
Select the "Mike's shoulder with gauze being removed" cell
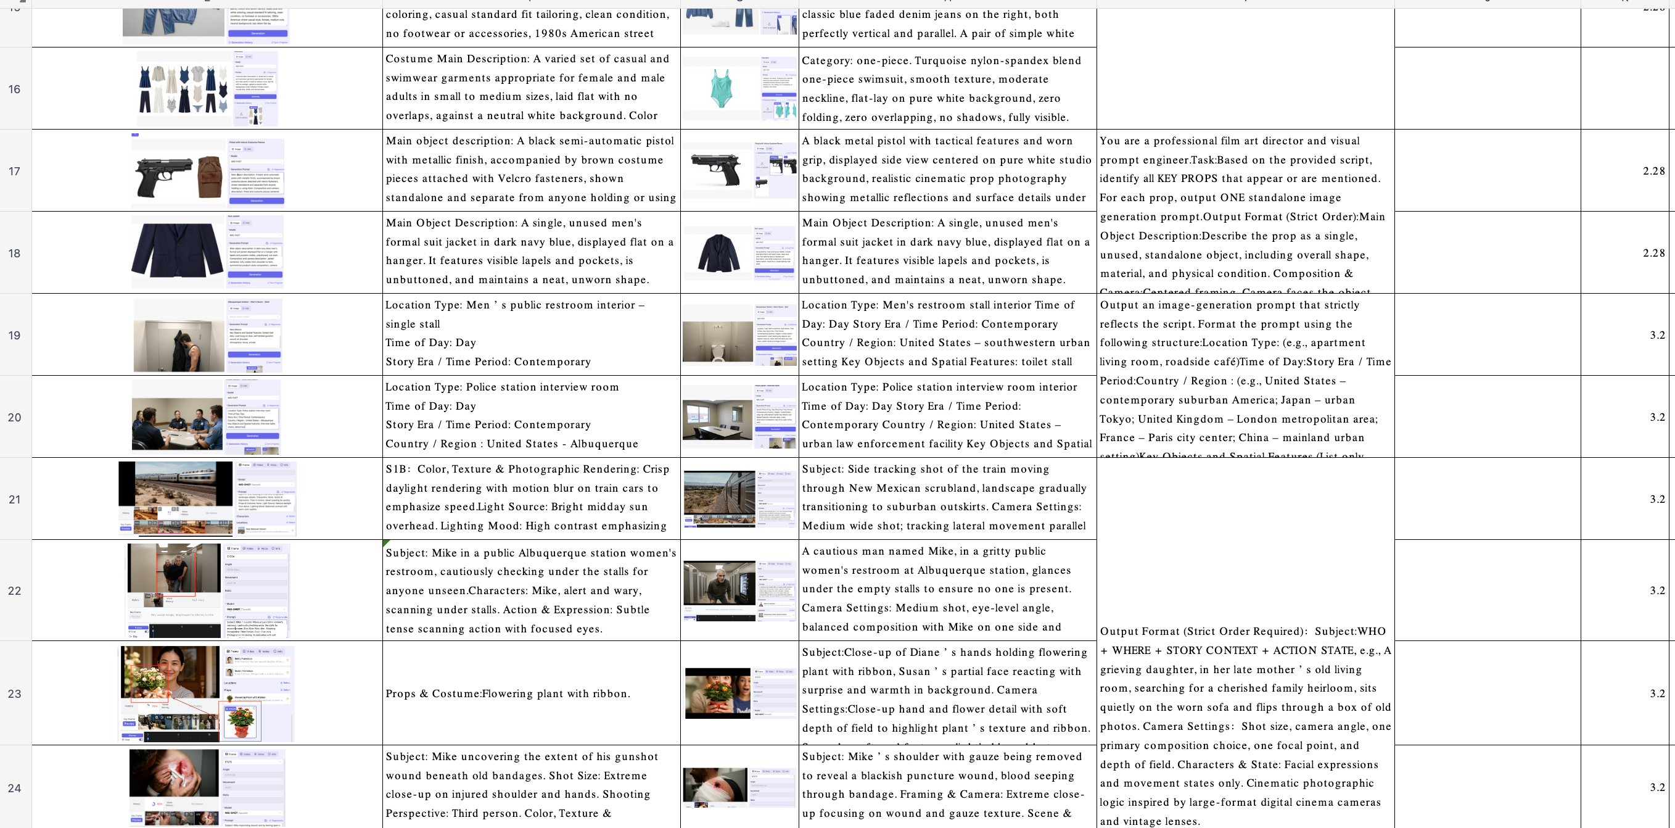coord(947,787)
